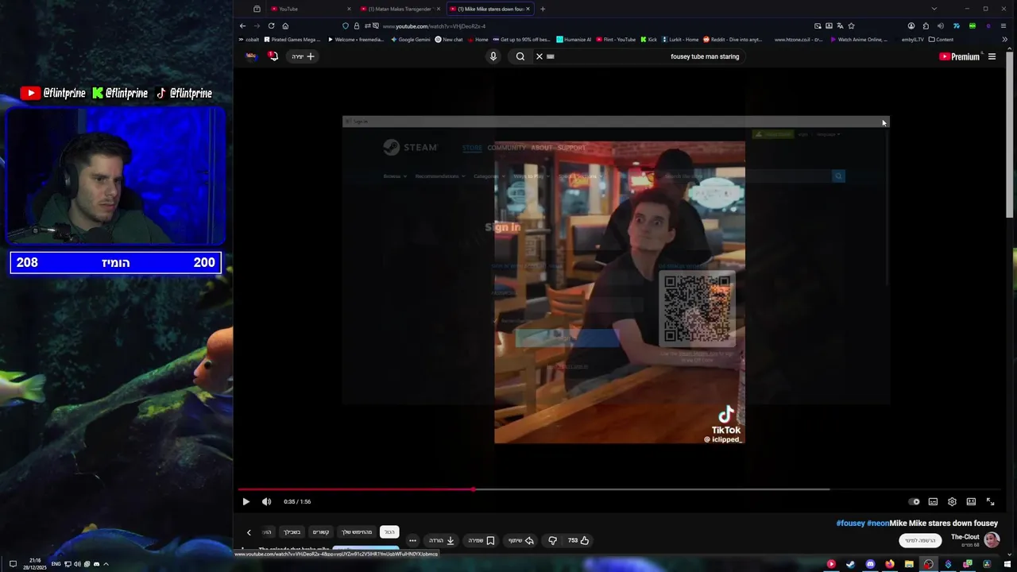The width and height of the screenshot is (1017, 572).
Task: Bookmark this page with star icon
Action: pyautogui.click(x=851, y=26)
